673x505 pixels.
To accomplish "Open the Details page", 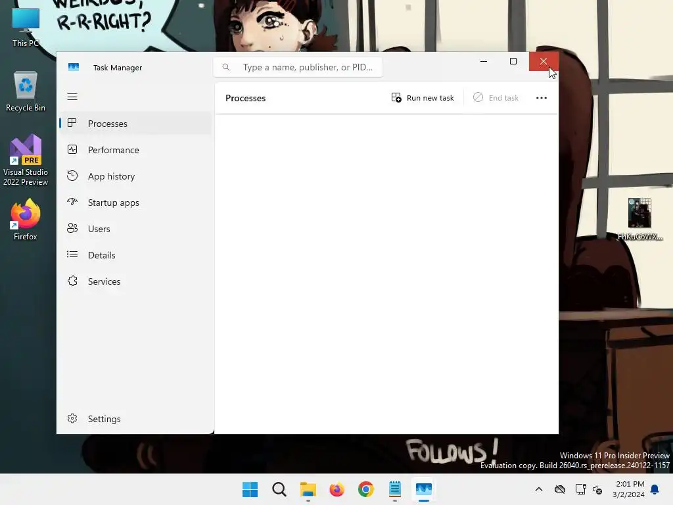I will click(135, 255).
